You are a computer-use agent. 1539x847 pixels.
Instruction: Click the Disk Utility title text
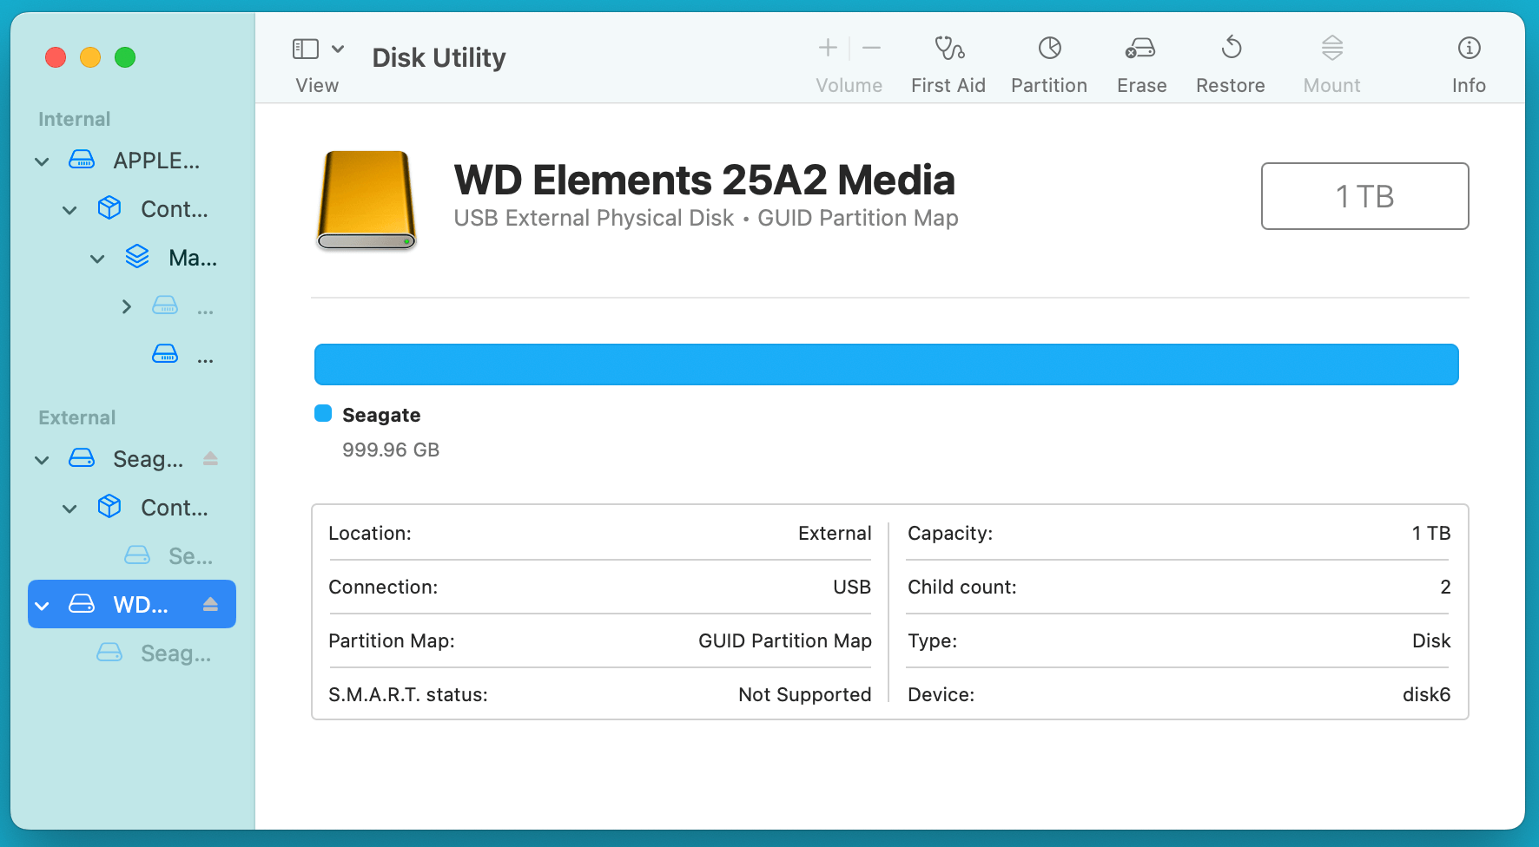438,57
